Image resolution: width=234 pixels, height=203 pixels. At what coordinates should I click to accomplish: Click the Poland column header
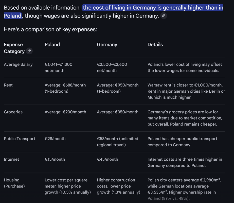pyautogui.click(x=52, y=45)
